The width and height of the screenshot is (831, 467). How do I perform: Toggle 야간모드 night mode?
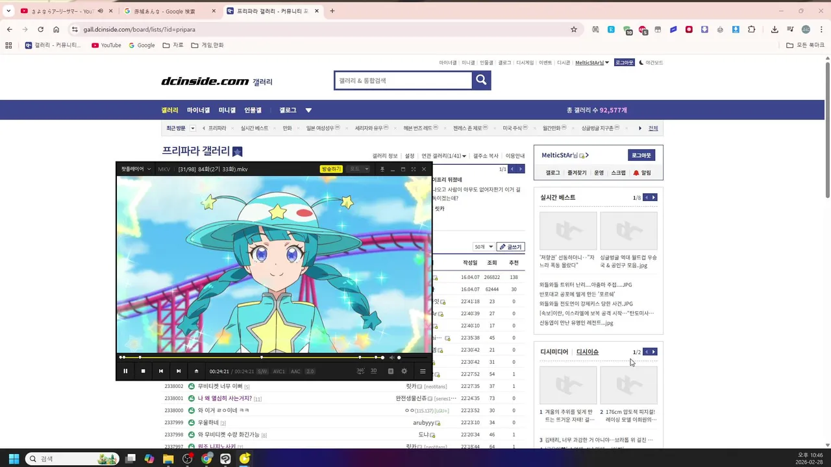(651, 63)
